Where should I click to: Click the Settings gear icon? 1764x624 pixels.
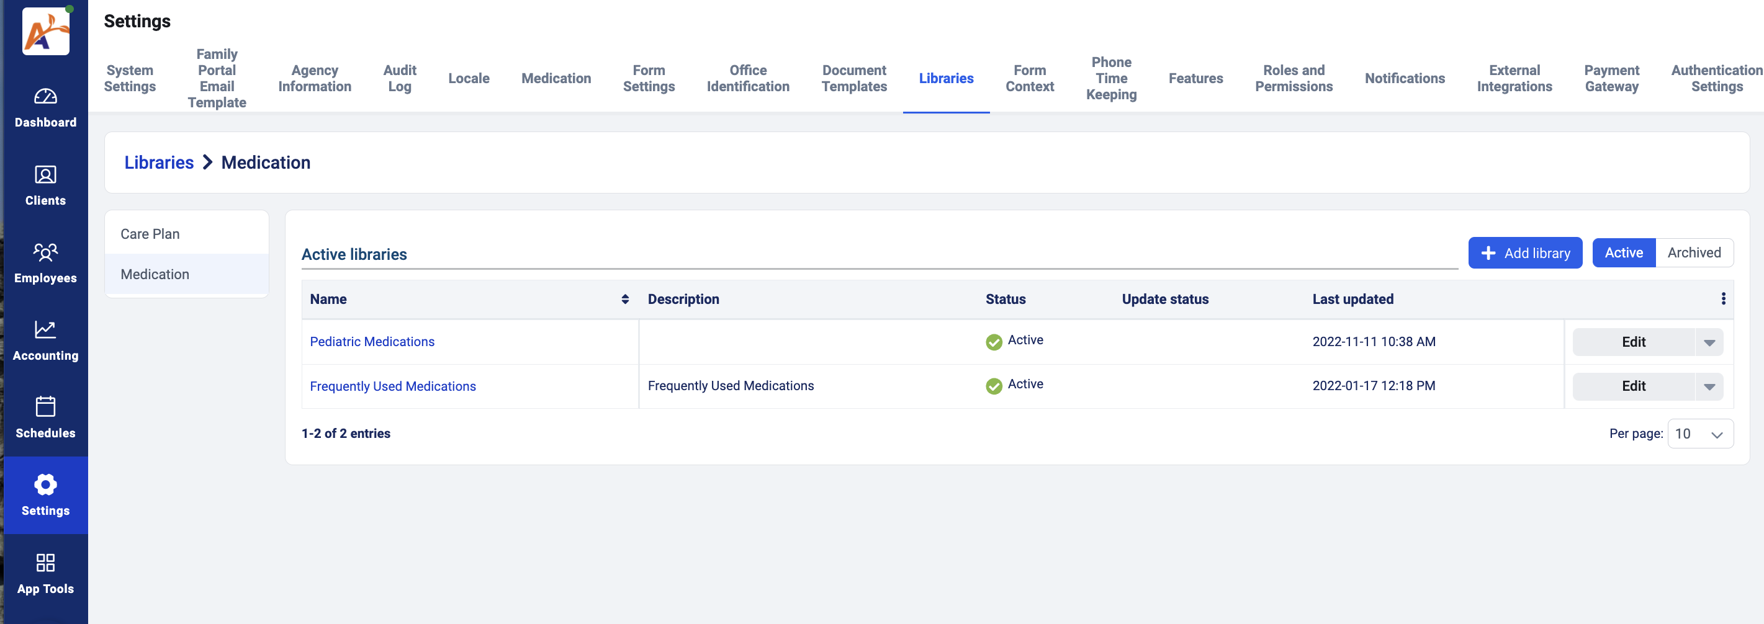[x=45, y=484]
